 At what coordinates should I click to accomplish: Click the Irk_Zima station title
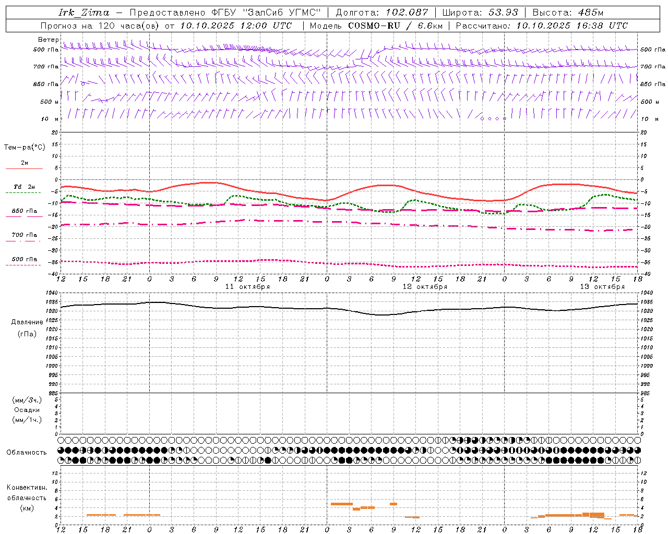[84, 13]
